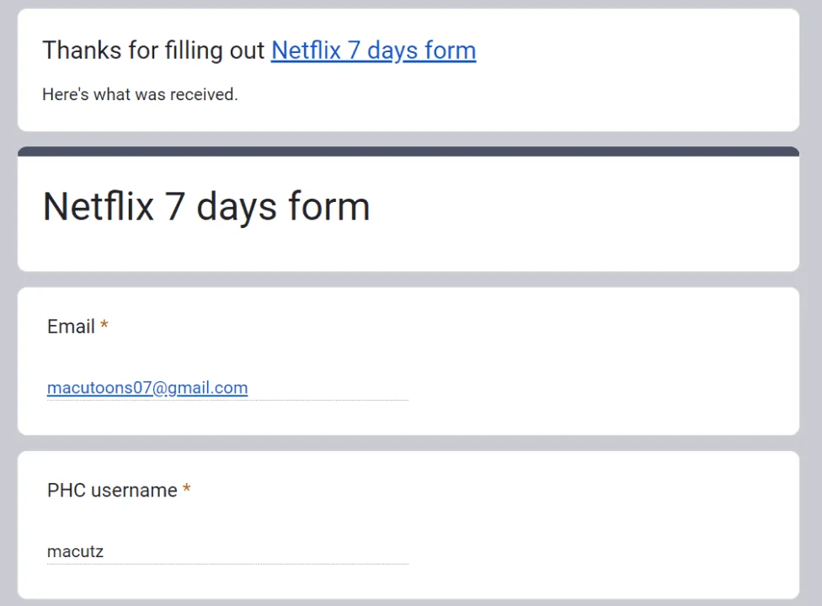
Task: Click the Here's what was received message
Action: (140, 94)
